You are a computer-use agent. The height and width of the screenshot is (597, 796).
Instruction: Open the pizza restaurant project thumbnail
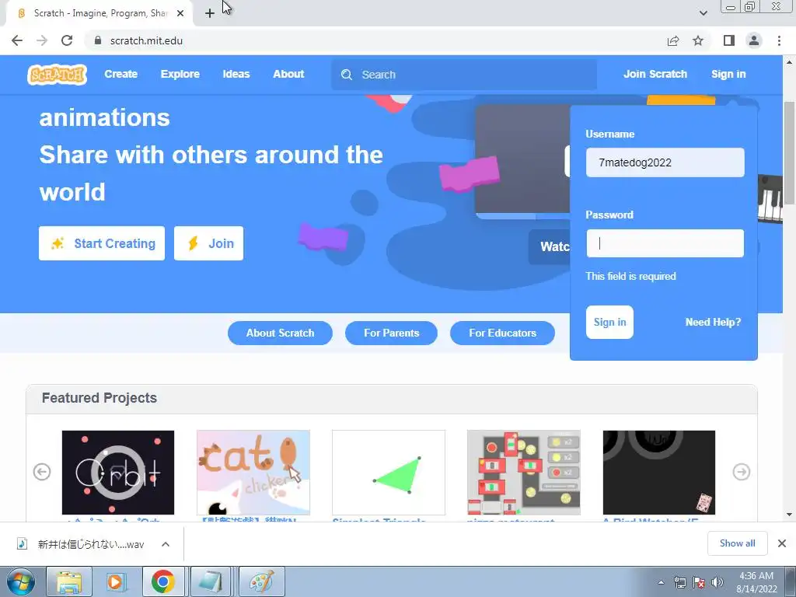[x=524, y=472]
